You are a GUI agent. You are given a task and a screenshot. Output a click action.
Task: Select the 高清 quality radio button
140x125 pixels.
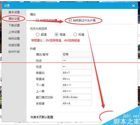(x=57, y=35)
